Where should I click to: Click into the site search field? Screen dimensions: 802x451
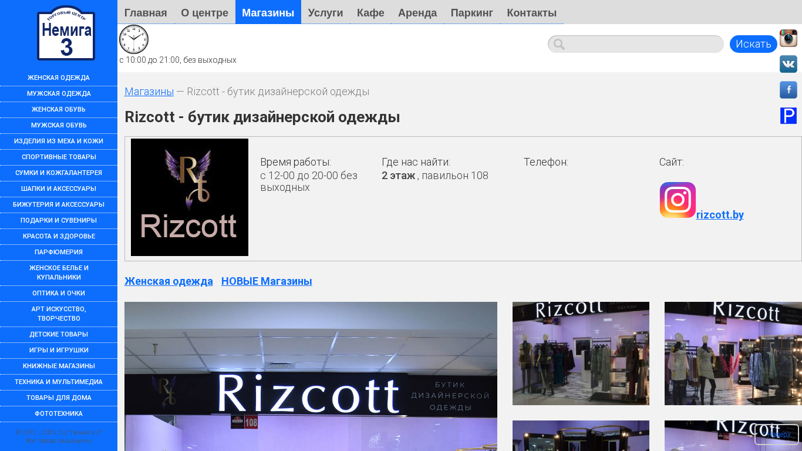pos(636,44)
